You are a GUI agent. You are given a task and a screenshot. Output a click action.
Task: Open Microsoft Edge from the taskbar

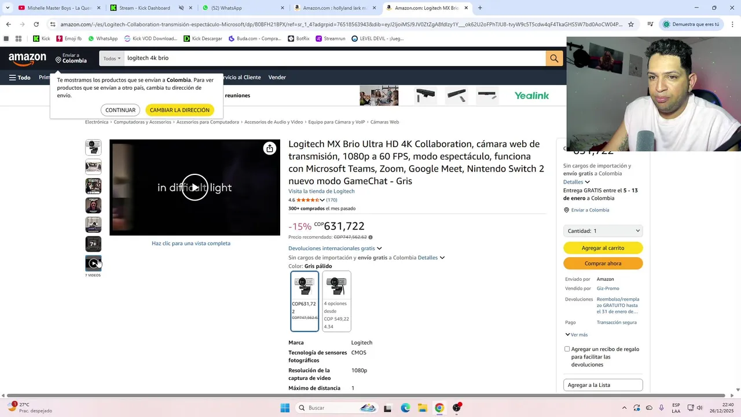pos(405,408)
